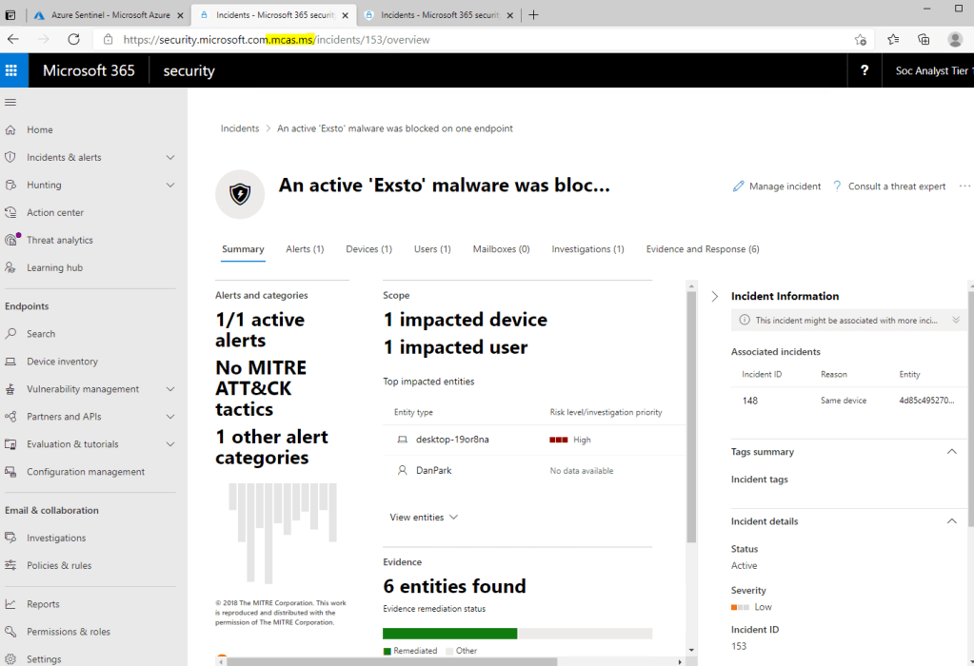Open the Evidence and Response (6) tab
Viewport: 974px width, 666px height.
tap(702, 249)
